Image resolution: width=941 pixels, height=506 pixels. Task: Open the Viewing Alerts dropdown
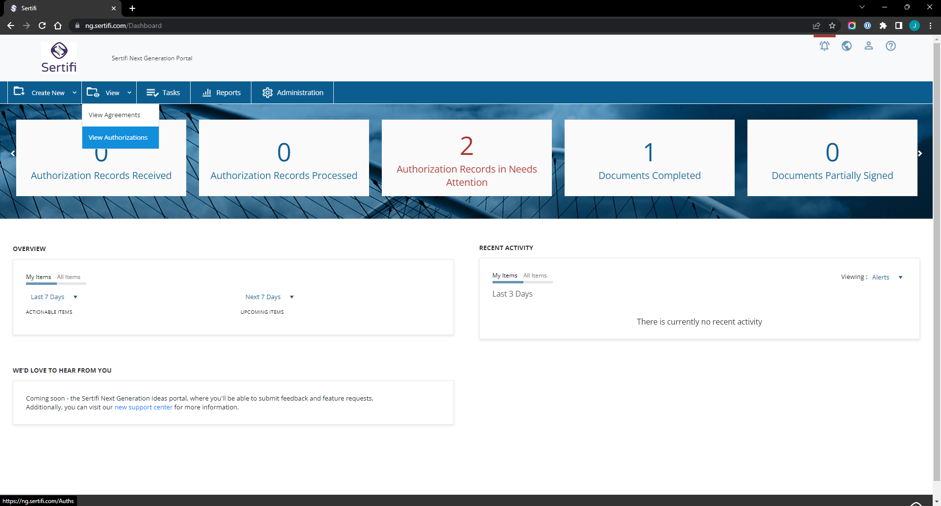(887, 277)
